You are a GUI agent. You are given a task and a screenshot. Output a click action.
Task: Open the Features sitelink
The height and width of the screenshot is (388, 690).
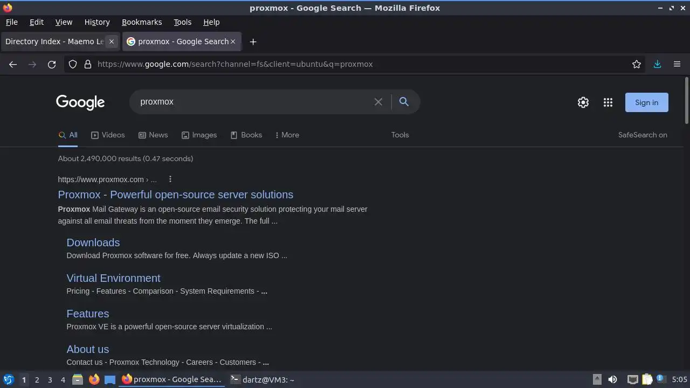[x=88, y=314]
